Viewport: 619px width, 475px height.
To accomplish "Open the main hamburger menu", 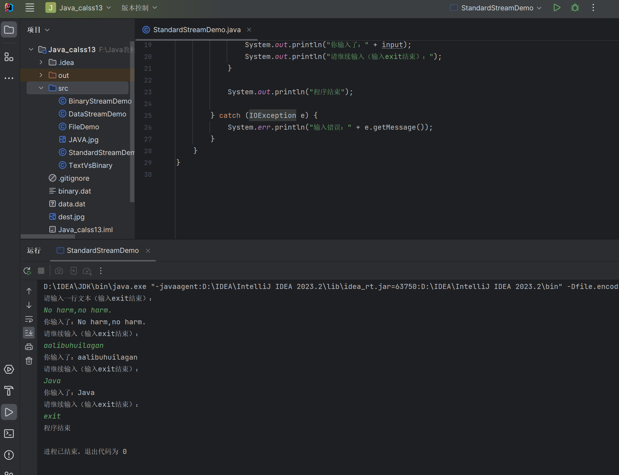I will tap(30, 8).
